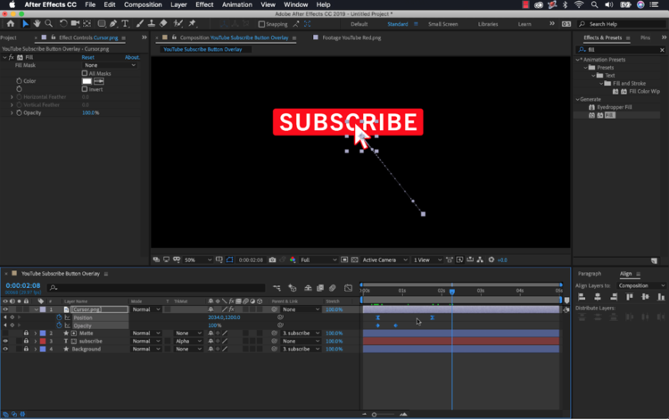Click the Align left edges icon
The width and height of the screenshot is (669, 420).
click(582, 297)
